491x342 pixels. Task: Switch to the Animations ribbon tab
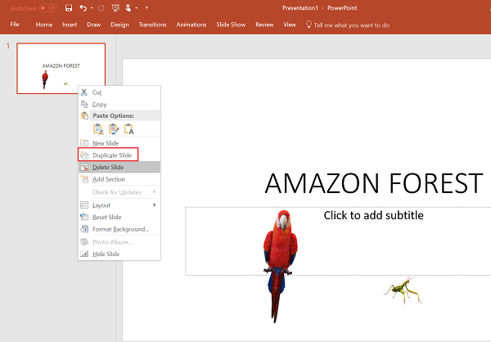point(191,25)
